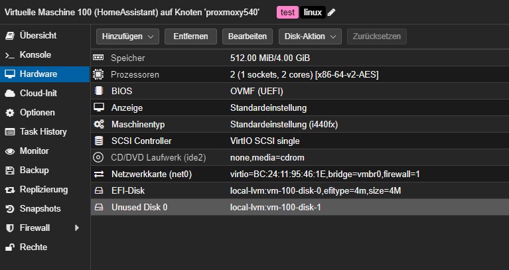Open the Hinzufügen dropdown
The width and height of the screenshot is (509, 270).
point(127,36)
